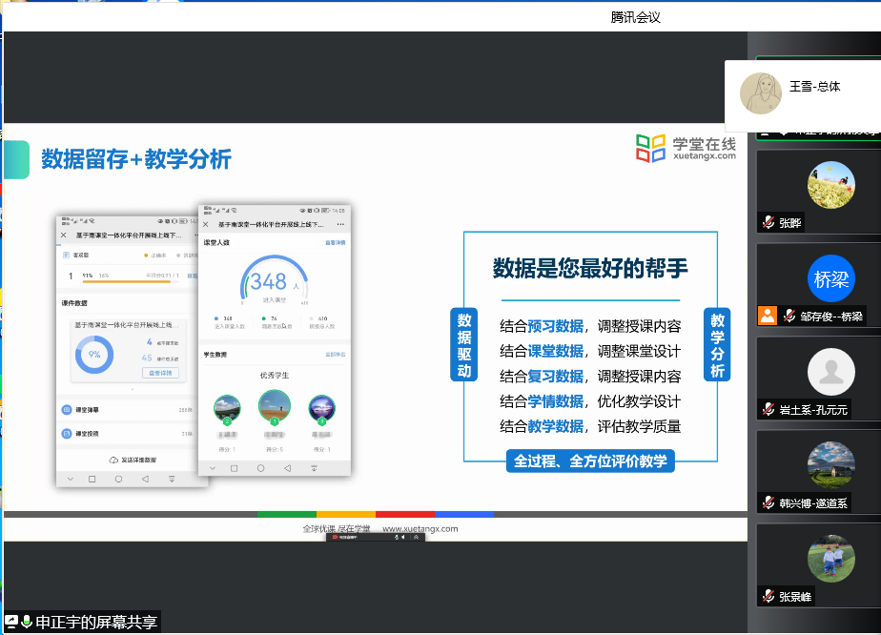Click the 9% donut progress chart
The image size is (881, 635).
click(94, 355)
